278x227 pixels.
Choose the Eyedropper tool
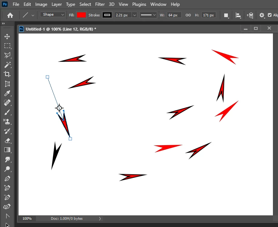[x=7, y=93]
